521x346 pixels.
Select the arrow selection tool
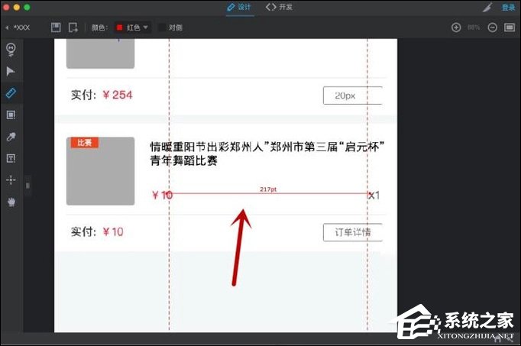11,71
